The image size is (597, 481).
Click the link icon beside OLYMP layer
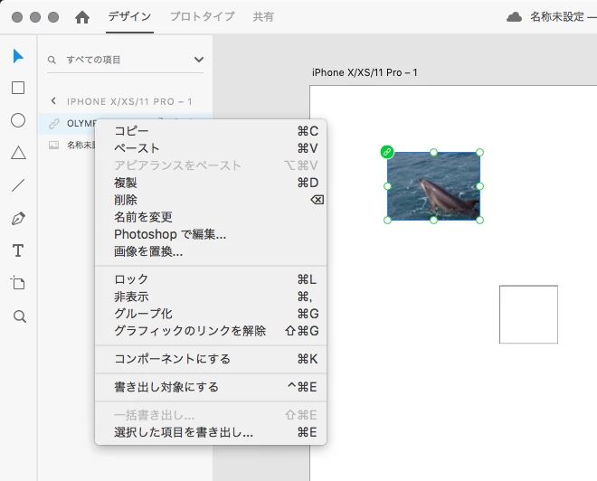[53, 124]
